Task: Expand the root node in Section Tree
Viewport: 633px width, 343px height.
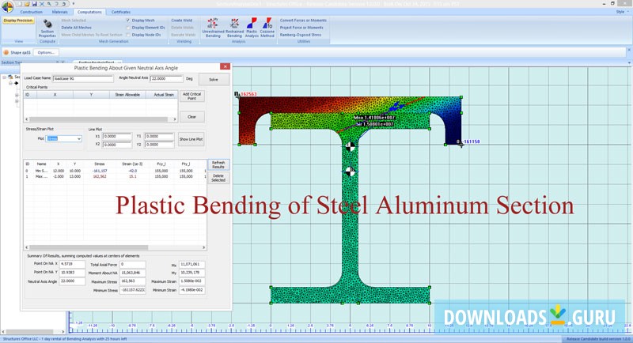Action: point(4,77)
